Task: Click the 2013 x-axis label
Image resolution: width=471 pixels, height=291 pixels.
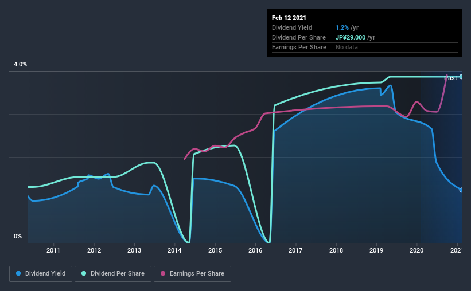Action: pos(134,250)
